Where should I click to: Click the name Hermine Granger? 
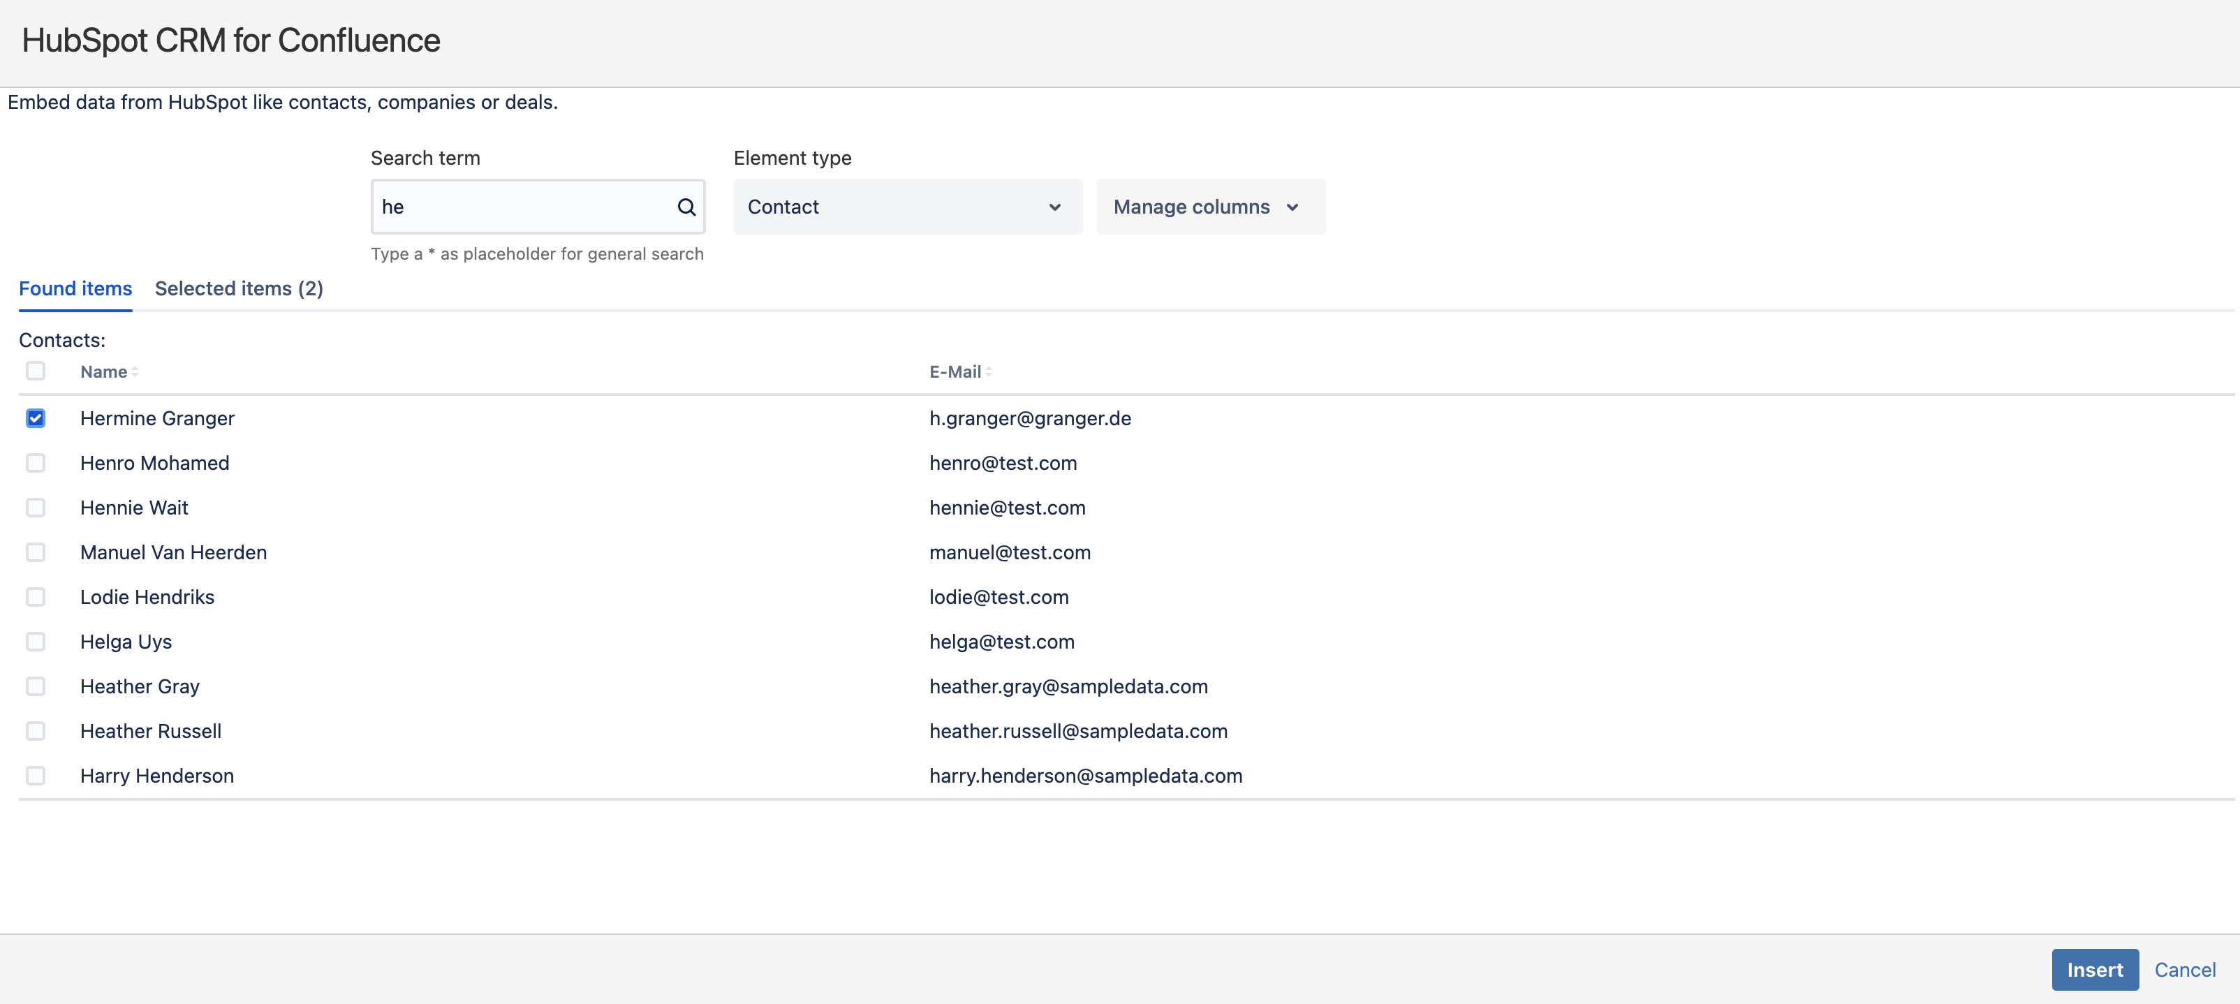click(x=157, y=418)
